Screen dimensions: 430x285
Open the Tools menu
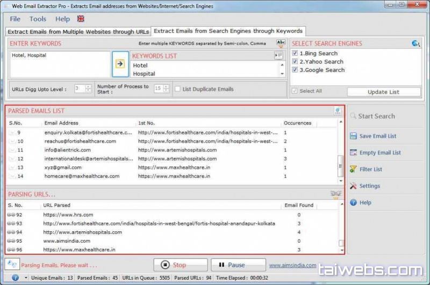click(x=38, y=19)
